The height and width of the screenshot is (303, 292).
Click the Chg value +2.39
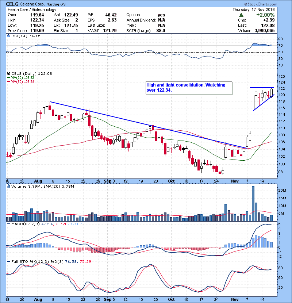click(269, 20)
